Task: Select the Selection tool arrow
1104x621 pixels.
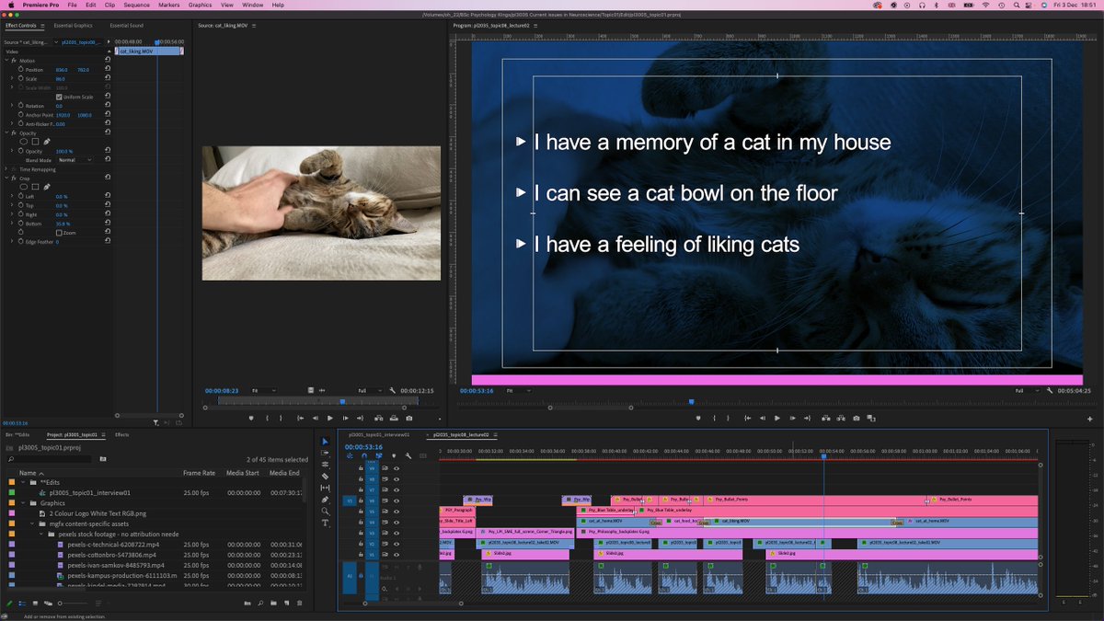Action: [x=325, y=442]
